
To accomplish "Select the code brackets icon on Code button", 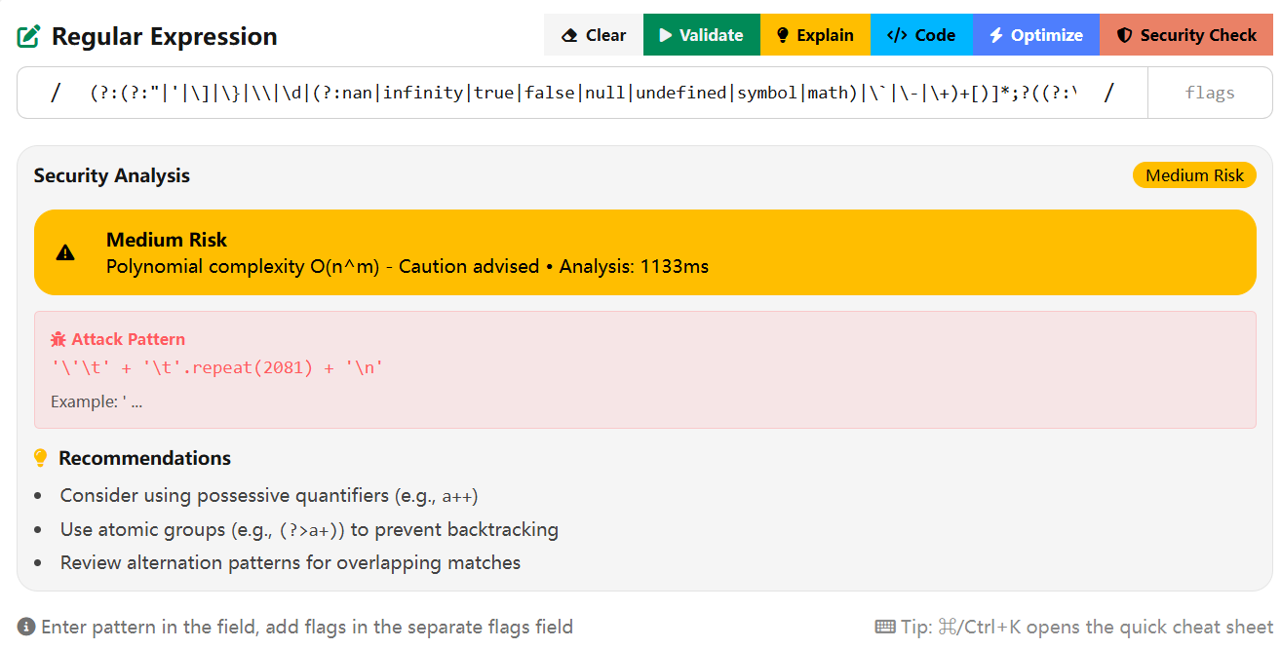I will tap(898, 34).
